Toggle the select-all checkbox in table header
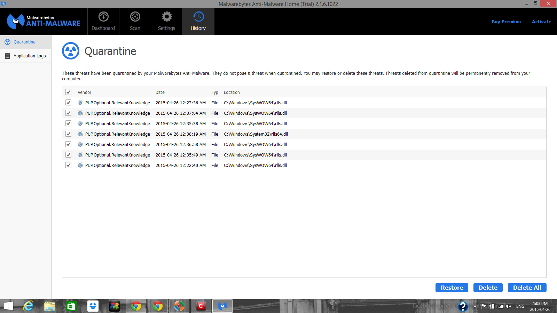 tap(69, 92)
